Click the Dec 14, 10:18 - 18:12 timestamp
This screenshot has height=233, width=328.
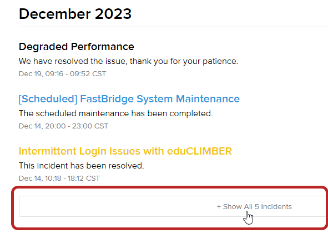[x=59, y=179]
